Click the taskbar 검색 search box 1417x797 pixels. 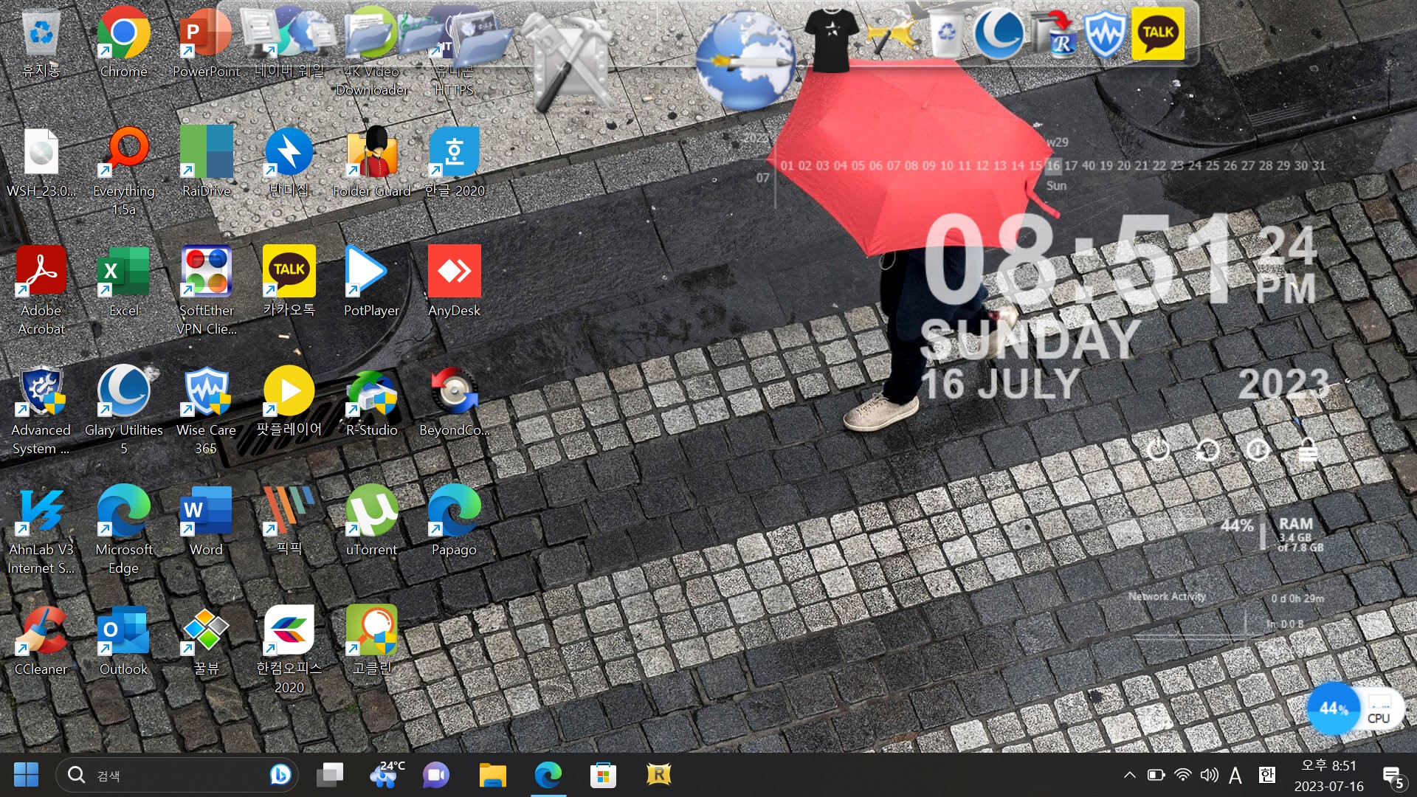point(177,775)
